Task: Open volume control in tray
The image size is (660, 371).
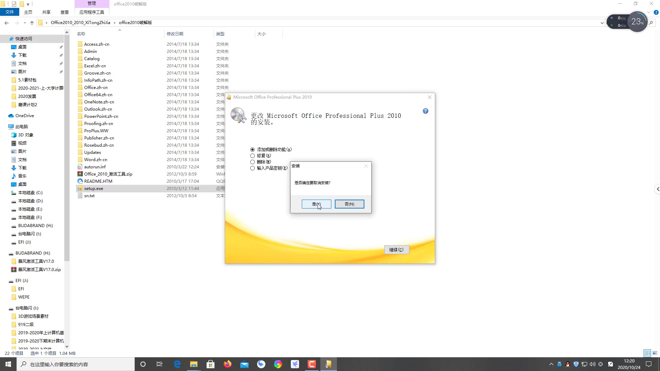Action: coord(592,364)
